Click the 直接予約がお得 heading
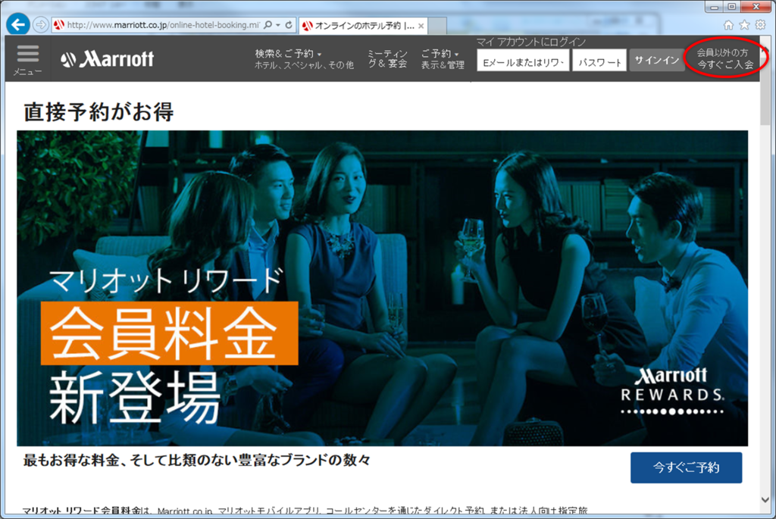The image size is (776, 519). click(99, 112)
